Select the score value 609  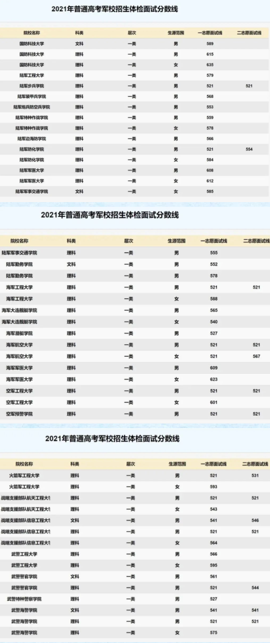point(214,368)
